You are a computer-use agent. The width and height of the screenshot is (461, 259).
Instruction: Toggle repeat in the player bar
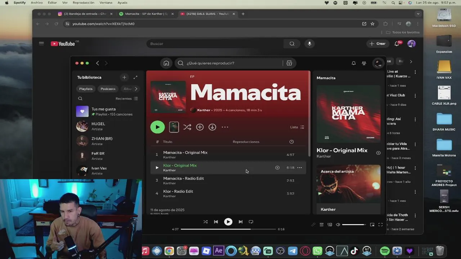coord(251,222)
